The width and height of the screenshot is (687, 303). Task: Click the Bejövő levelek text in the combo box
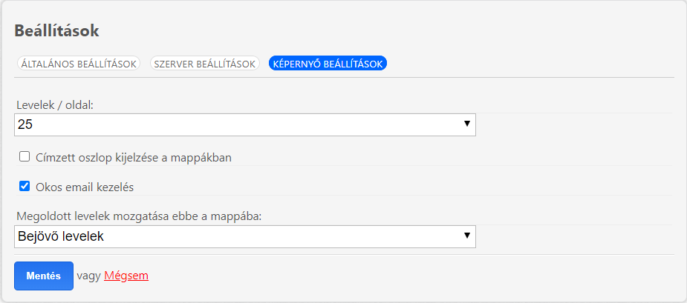[x=61, y=236]
